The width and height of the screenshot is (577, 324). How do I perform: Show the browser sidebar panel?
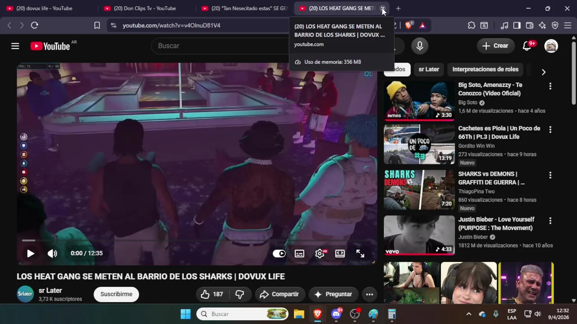pos(517,26)
